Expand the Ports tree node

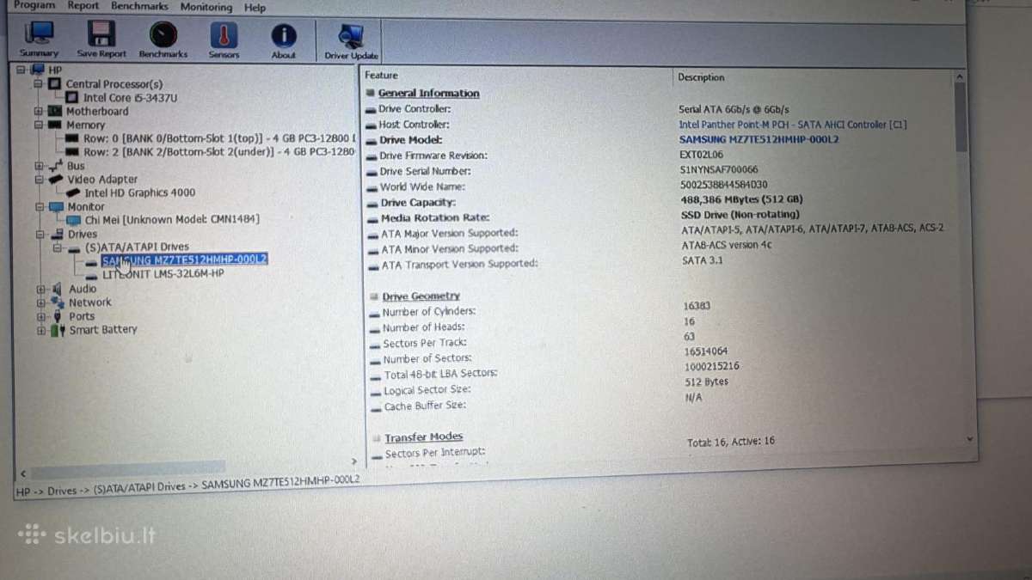pyautogui.click(x=40, y=316)
